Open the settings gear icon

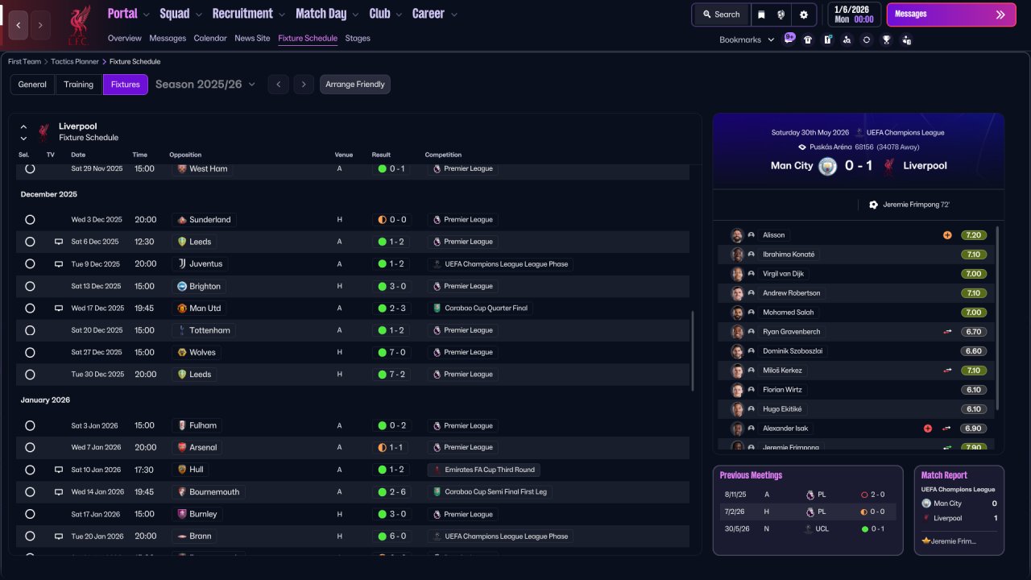coord(803,14)
